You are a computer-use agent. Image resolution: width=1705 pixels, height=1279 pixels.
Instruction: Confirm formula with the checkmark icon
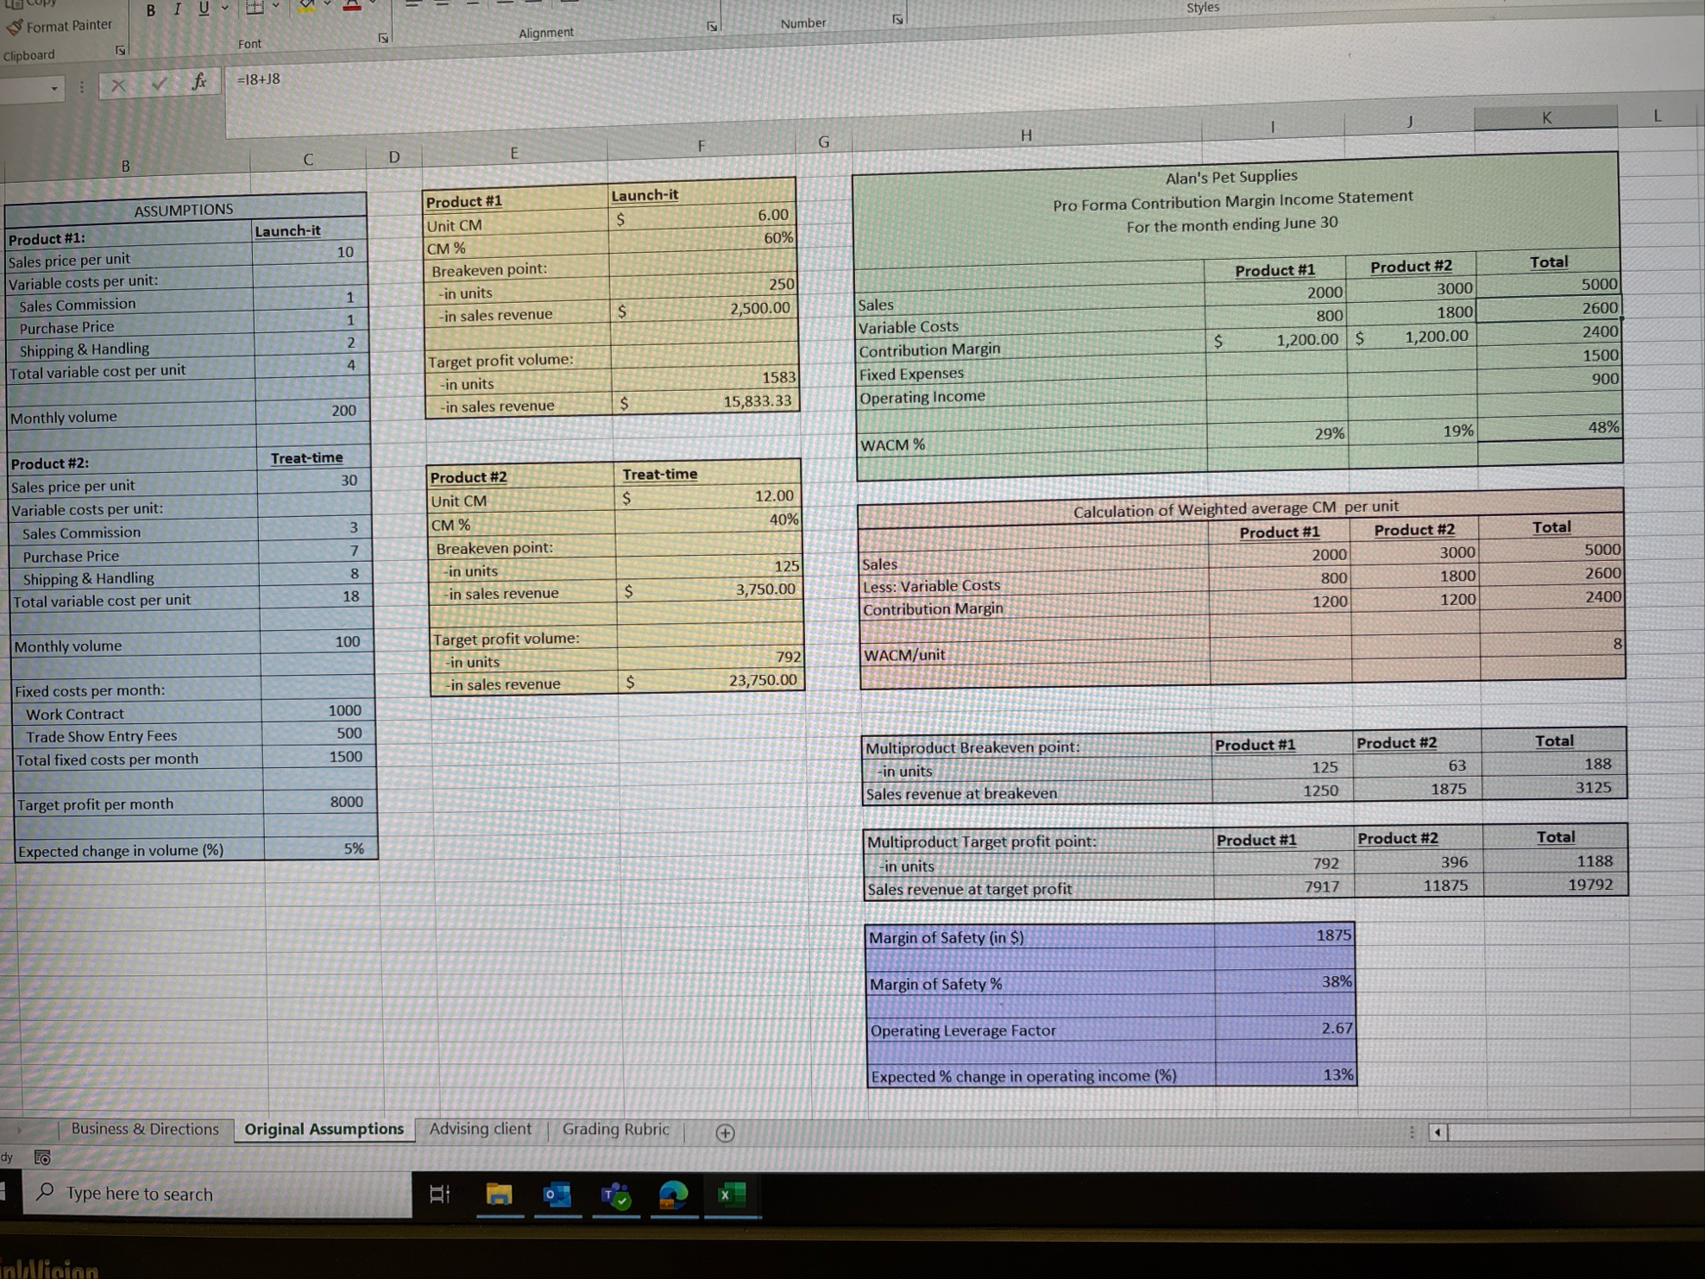(159, 83)
